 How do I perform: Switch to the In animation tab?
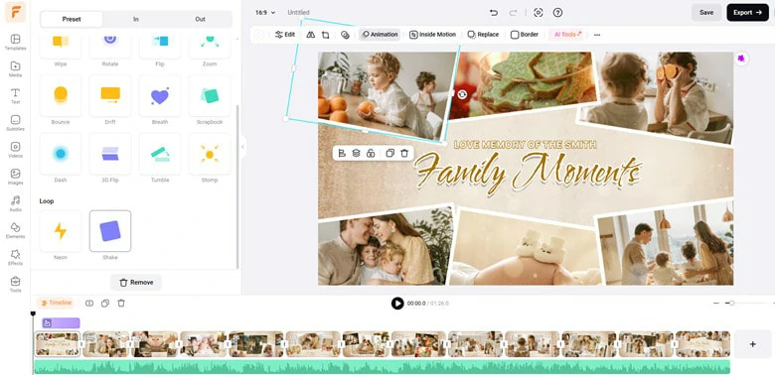tap(136, 19)
